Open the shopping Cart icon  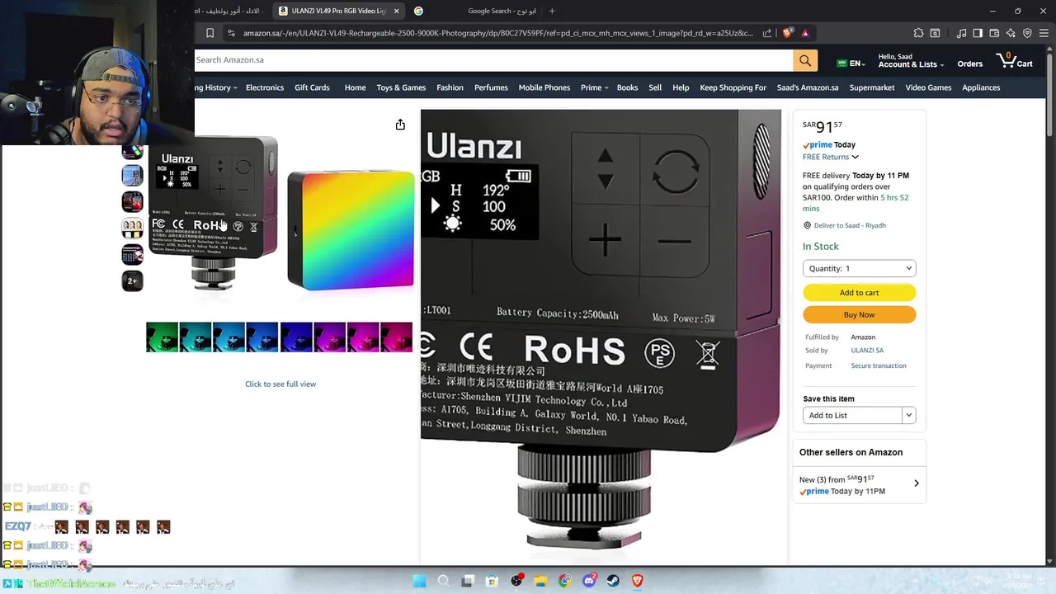tap(1015, 61)
